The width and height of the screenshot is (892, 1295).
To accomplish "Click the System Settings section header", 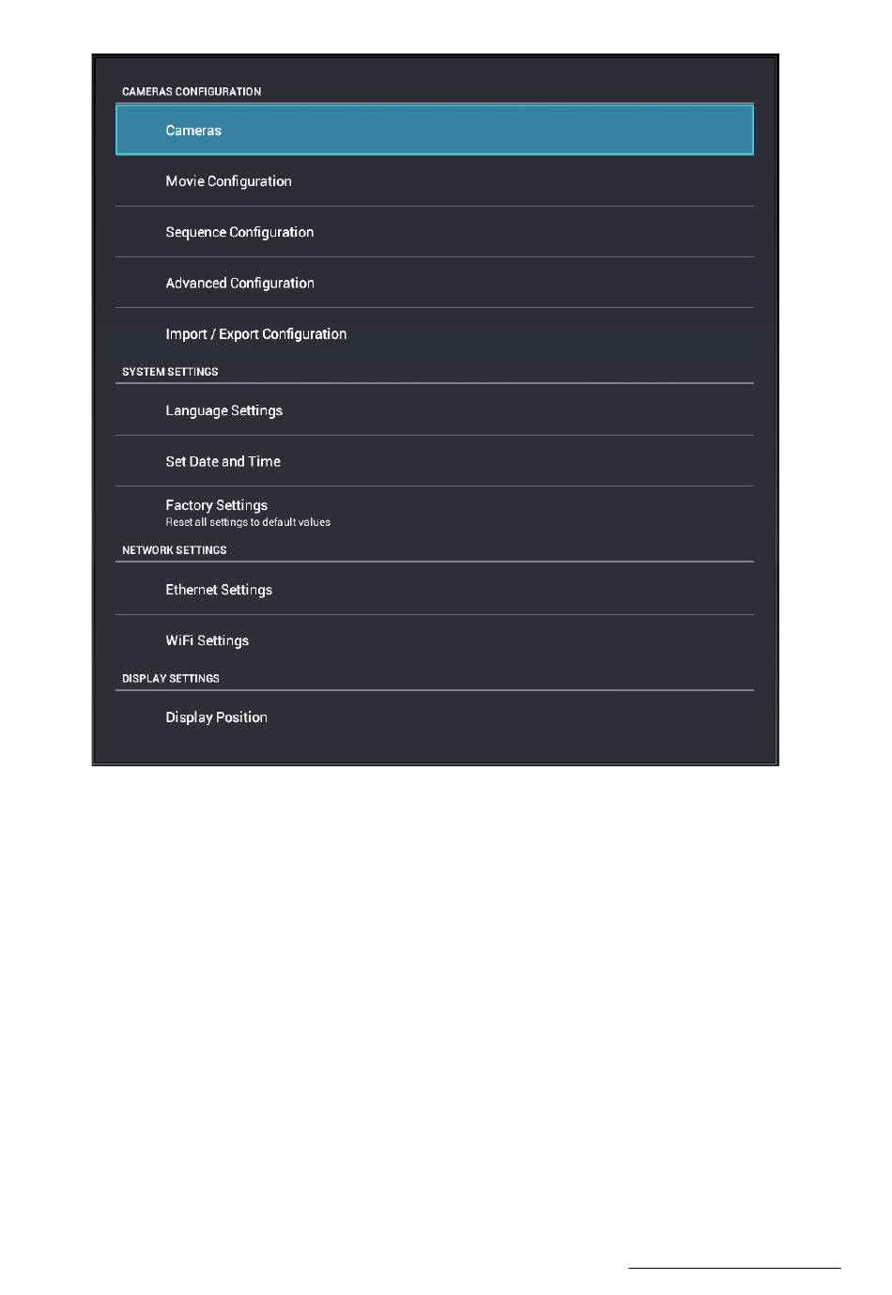I will click(170, 372).
